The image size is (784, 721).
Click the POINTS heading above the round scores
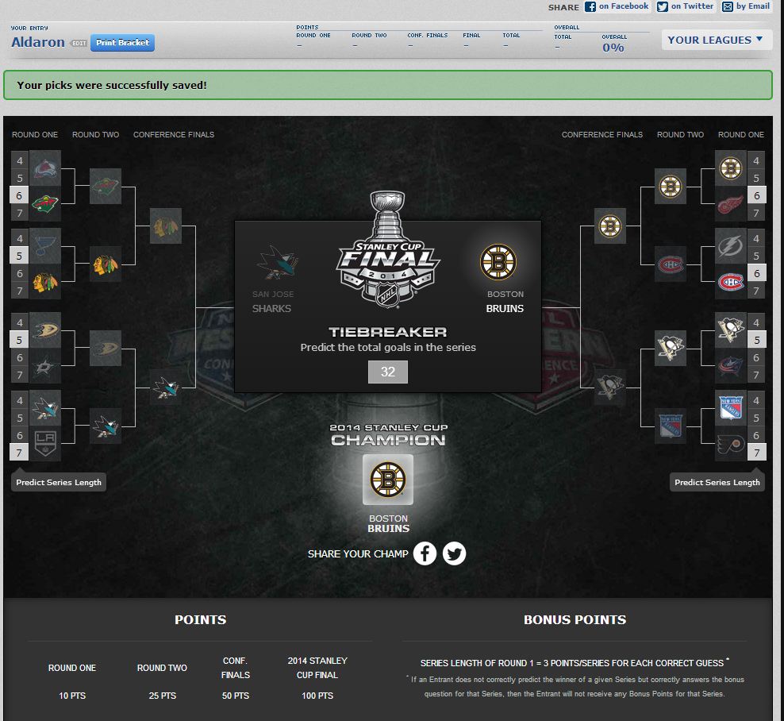tap(201, 619)
